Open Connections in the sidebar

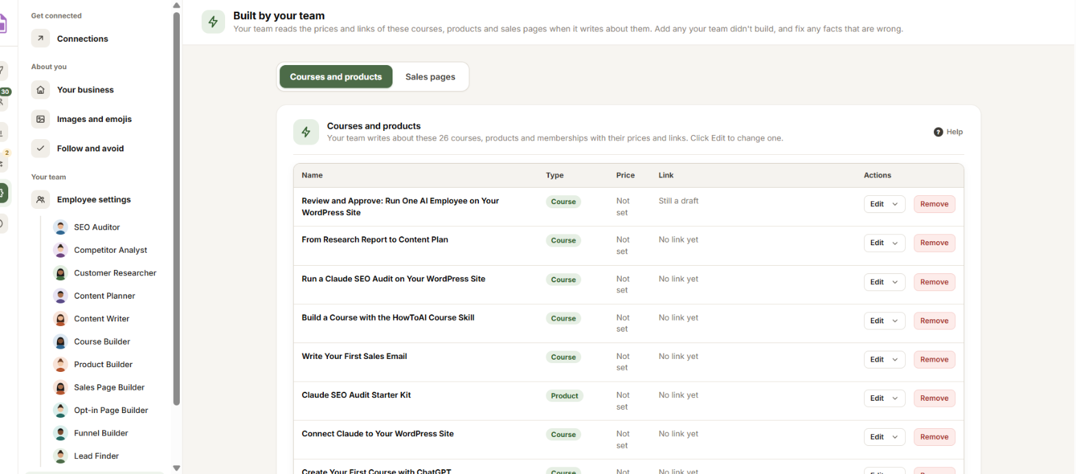82,39
